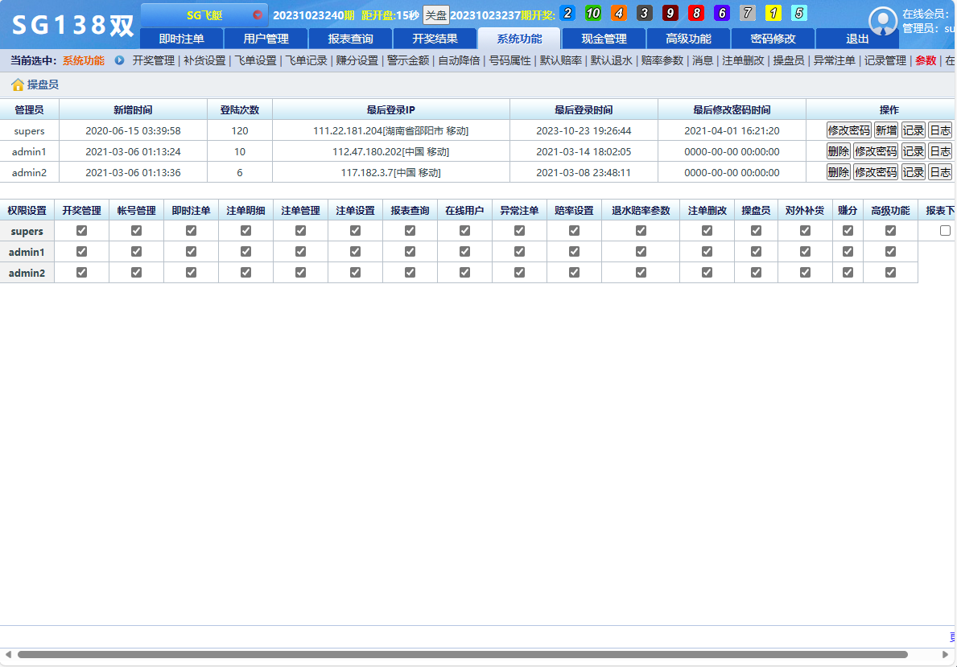Click the scrollbar left arrow
Viewport: 957px width, 667px height.
coord(8,654)
